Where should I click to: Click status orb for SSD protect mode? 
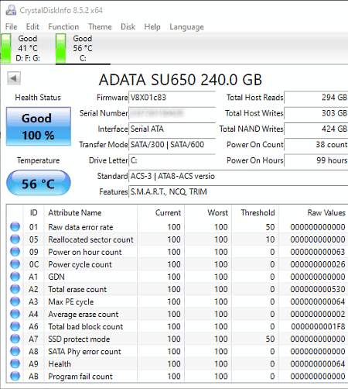click(15, 339)
